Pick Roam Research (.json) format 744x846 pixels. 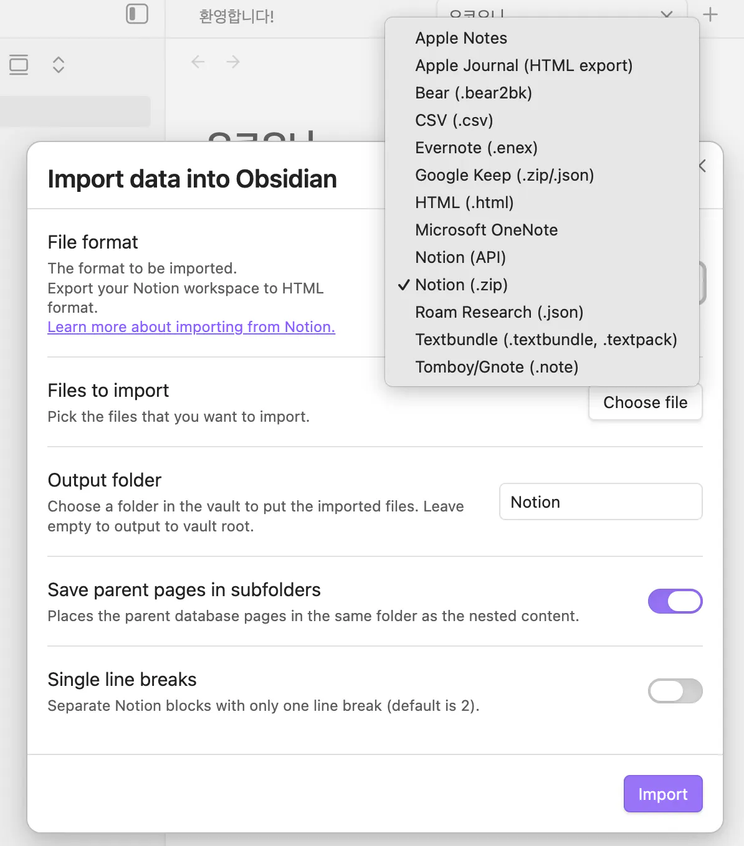click(499, 312)
